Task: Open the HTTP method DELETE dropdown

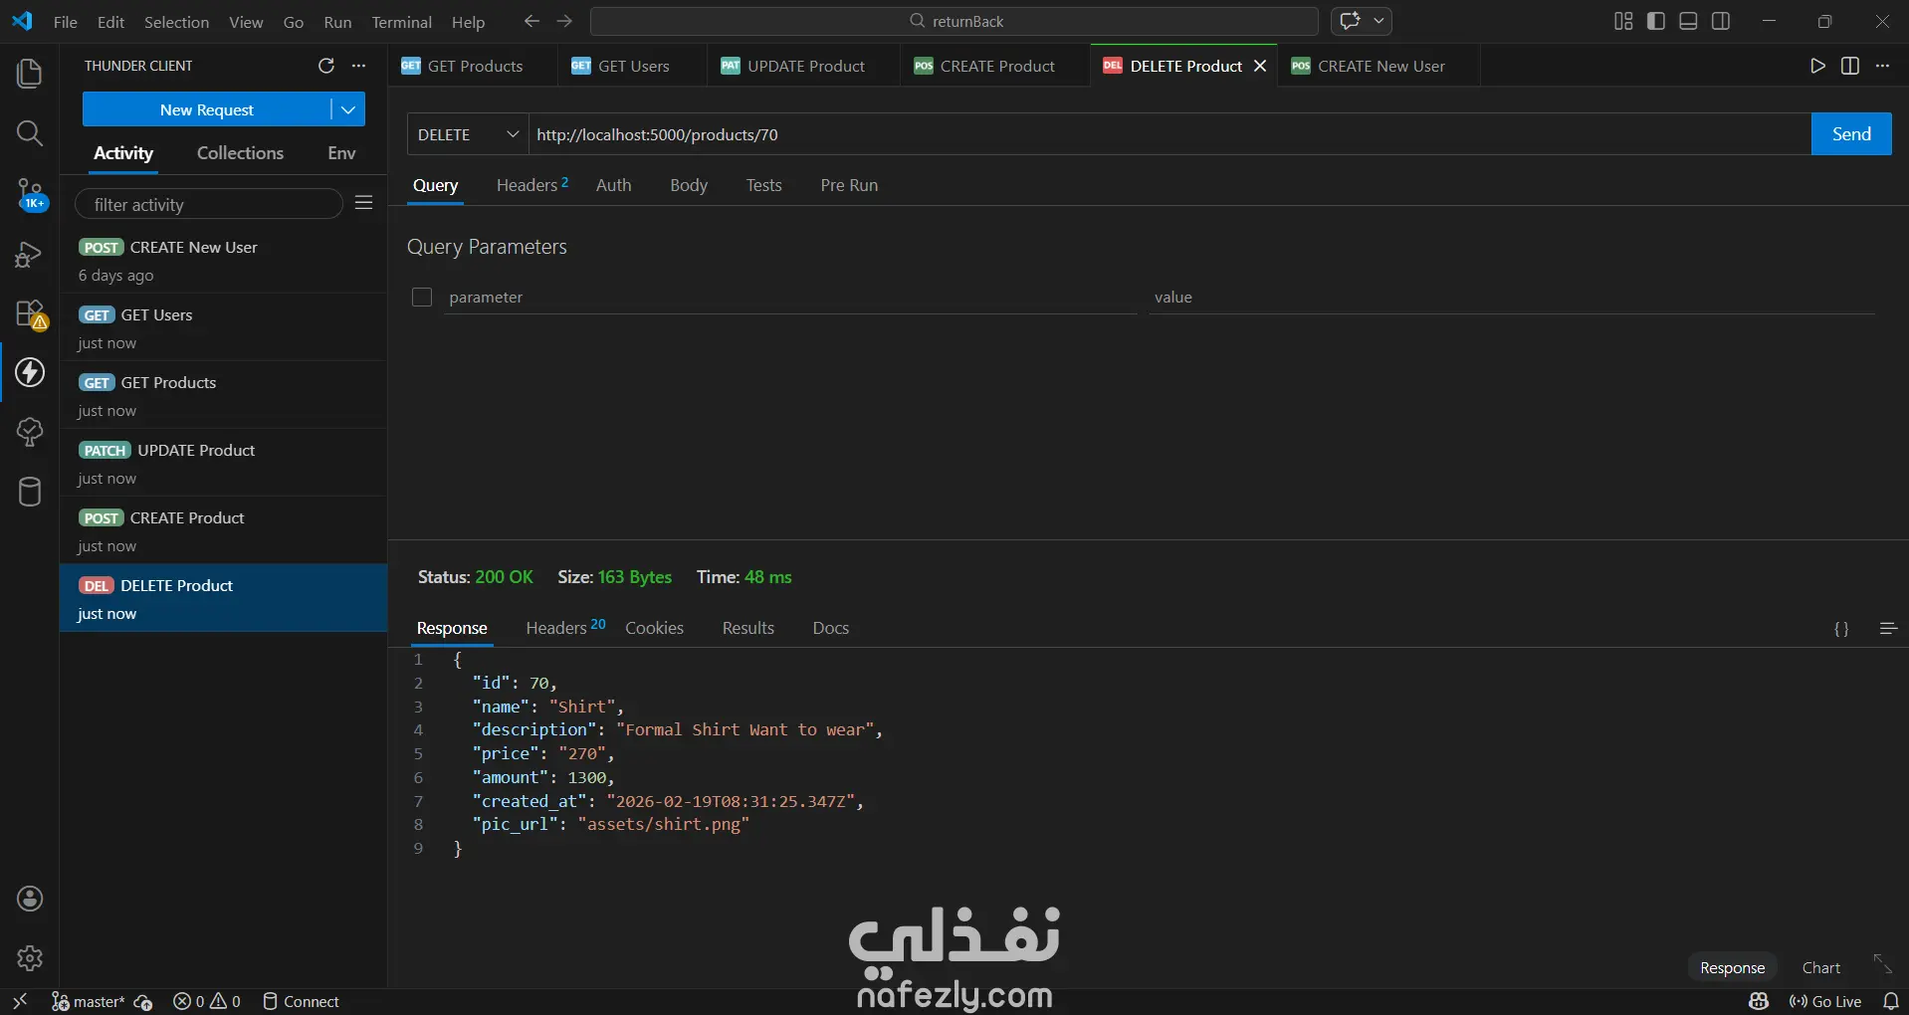Action: point(468,134)
